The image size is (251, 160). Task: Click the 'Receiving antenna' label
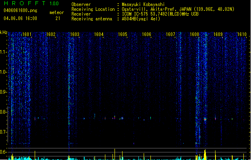pyautogui.click(x=92, y=19)
